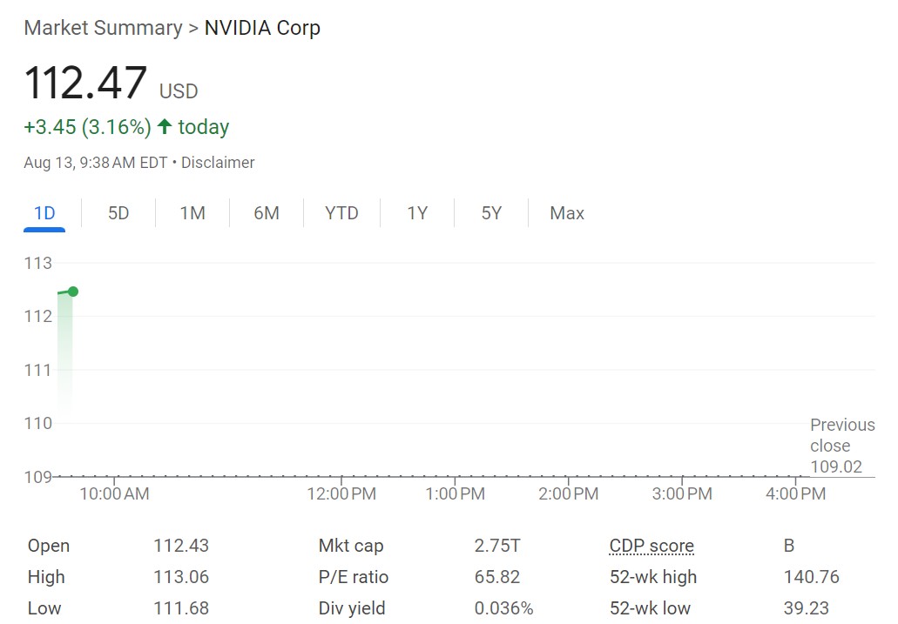The width and height of the screenshot is (898, 624).
Task: Click the Previous close 109.02 label
Action: pyautogui.click(x=841, y=446)
